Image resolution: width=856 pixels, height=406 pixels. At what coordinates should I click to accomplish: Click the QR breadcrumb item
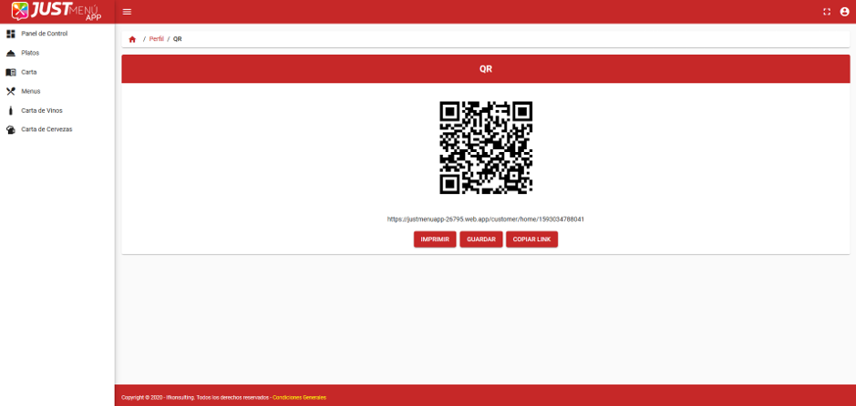tap(178, 39)
